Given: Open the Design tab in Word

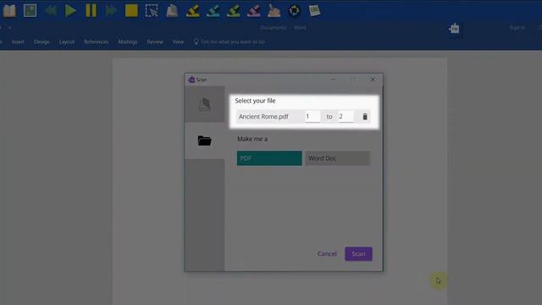Looking at the screenshot, I should [41, 42].
